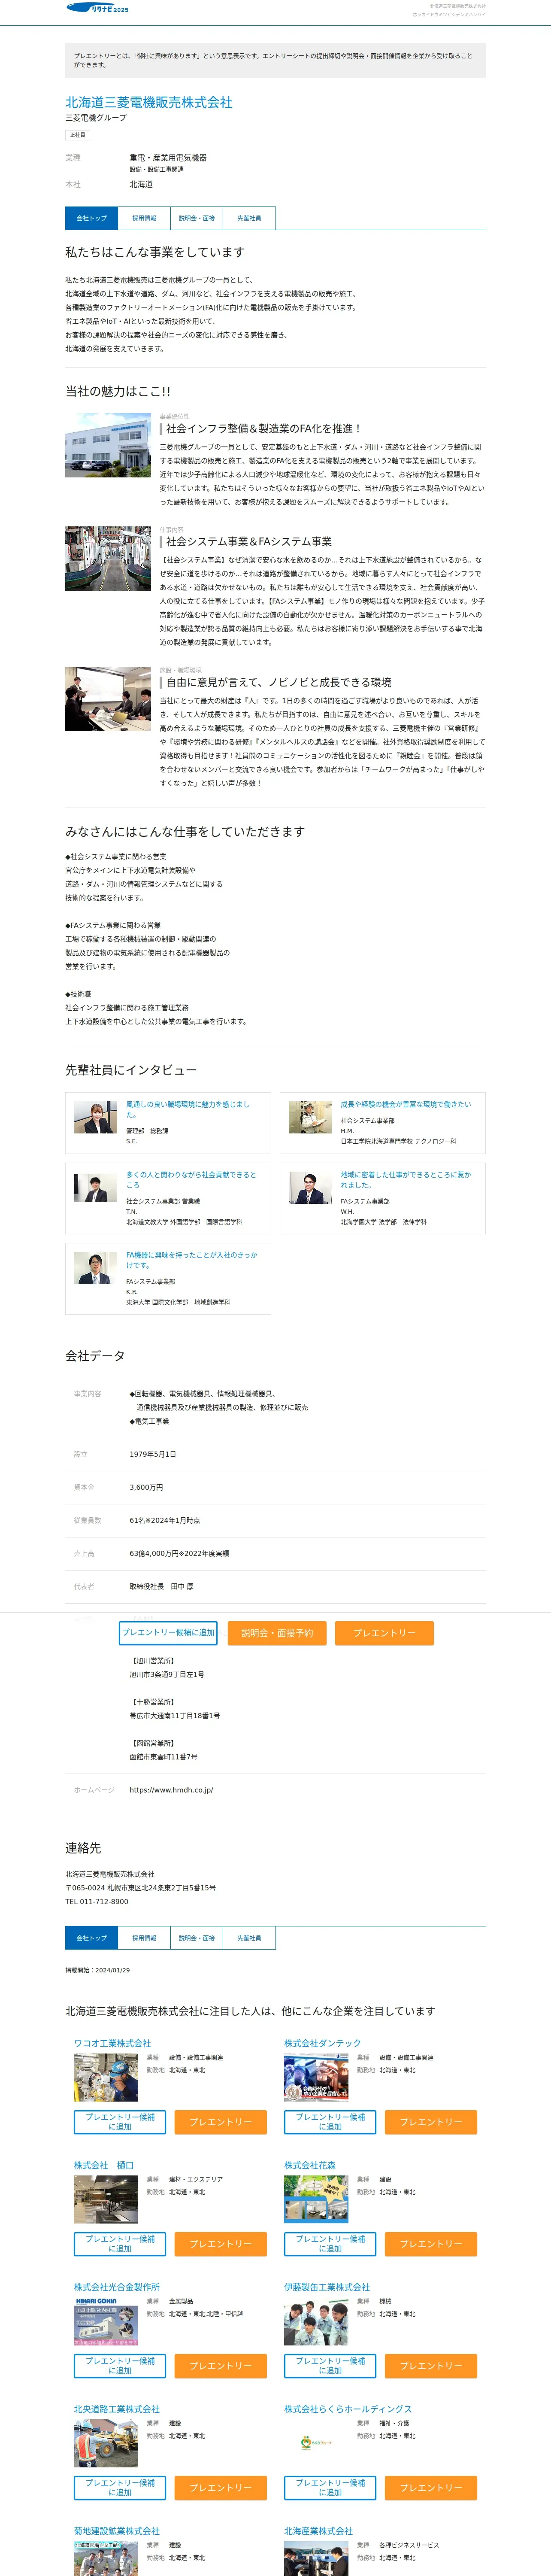
Task: Open interview 多くの人と関わりながら社会貢献できるところ
Action: click(x=191, y=1179)
